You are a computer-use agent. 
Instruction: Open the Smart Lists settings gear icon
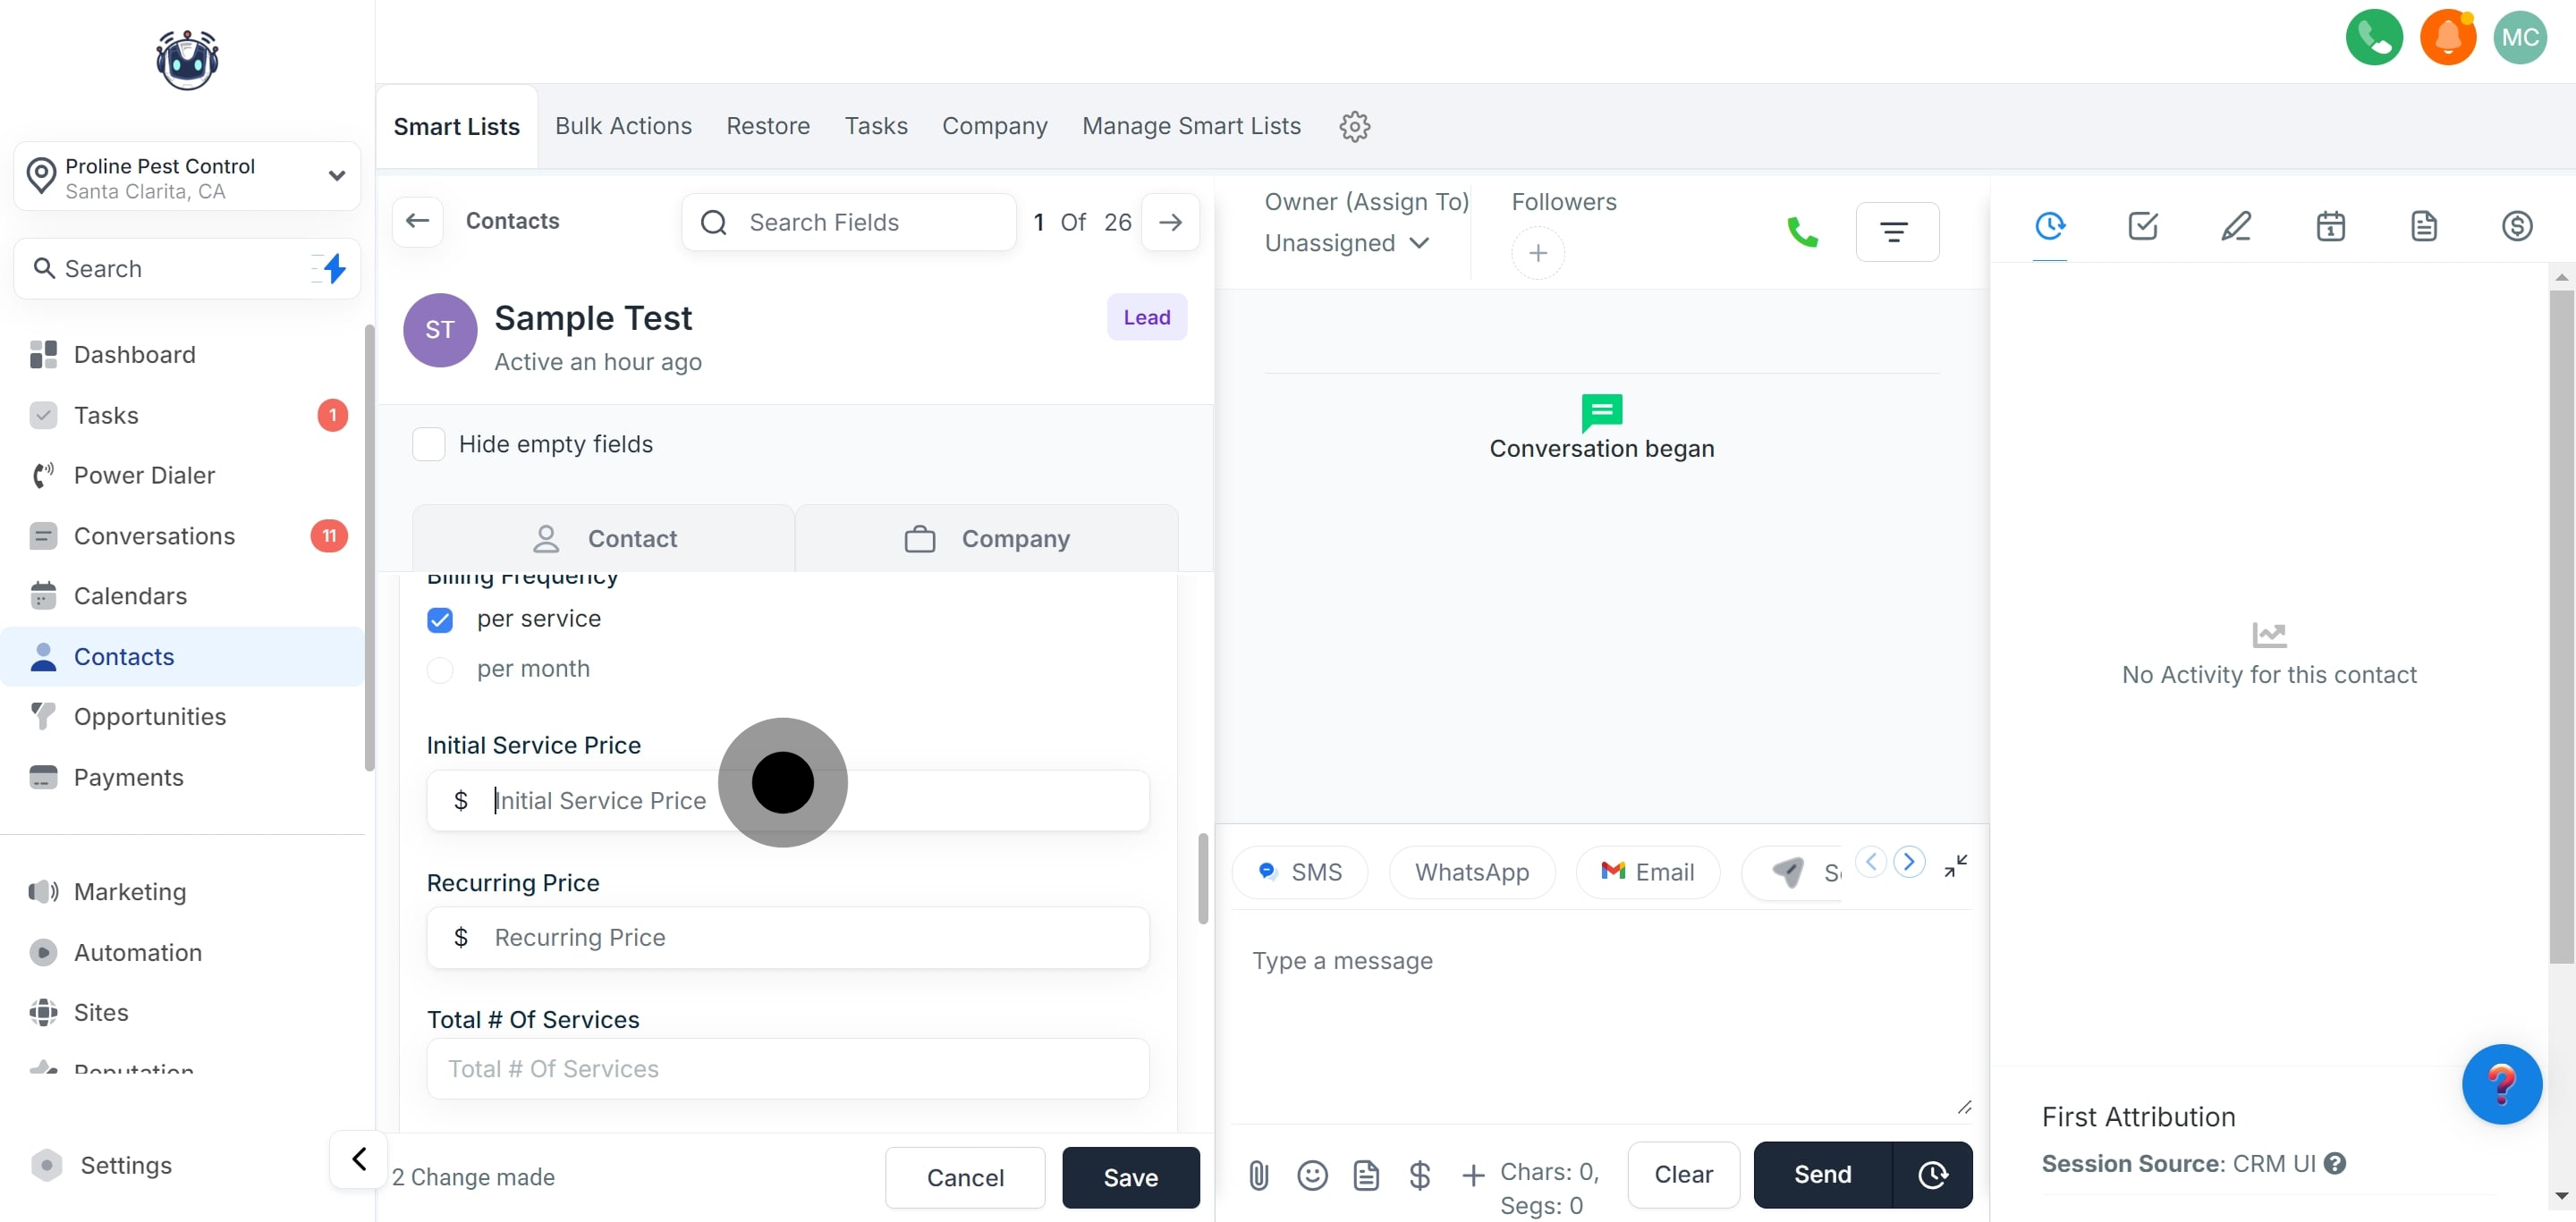tap(1354, 126)
